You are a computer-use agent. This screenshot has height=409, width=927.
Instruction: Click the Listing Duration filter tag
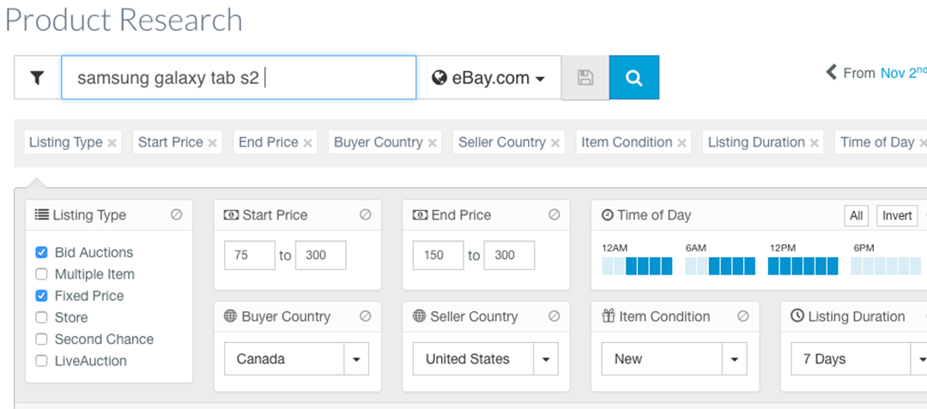point(755,142)
